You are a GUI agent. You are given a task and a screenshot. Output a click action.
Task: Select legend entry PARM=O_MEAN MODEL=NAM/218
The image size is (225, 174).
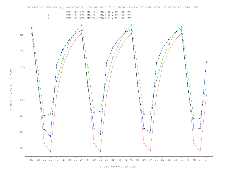pyautogui.click(x=99, y=12)
